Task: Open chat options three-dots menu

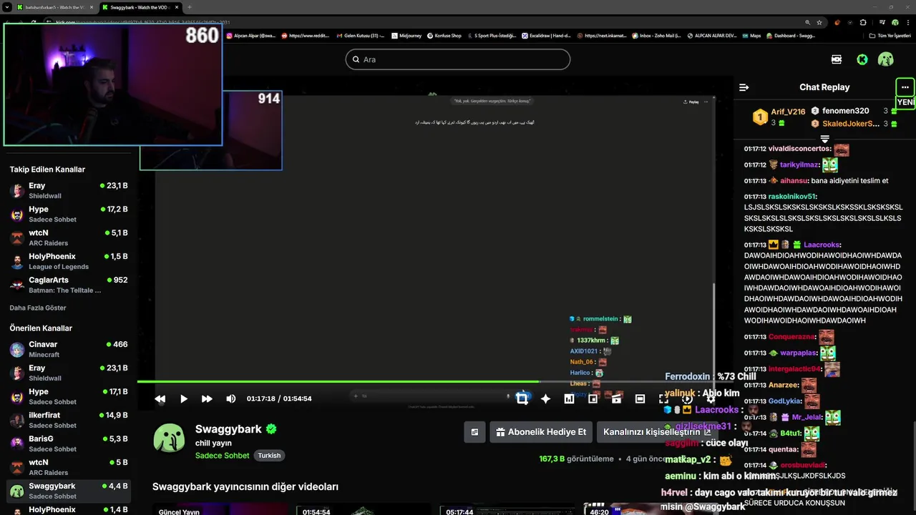Action: (905, 87)
